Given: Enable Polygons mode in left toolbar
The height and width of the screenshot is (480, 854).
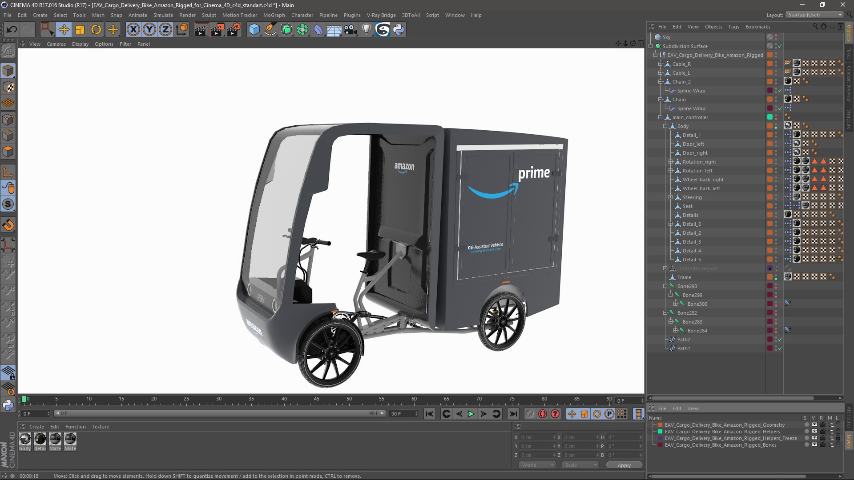Looking at the screenshot, I should [8, 152].
